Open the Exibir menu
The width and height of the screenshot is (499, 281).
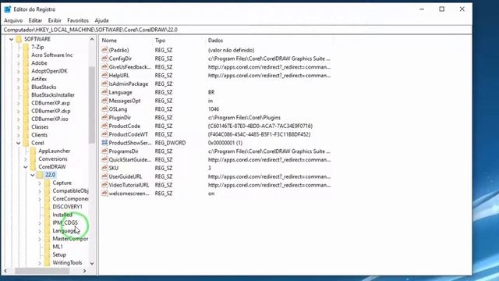pyautogui.click(x=55, y=20)
